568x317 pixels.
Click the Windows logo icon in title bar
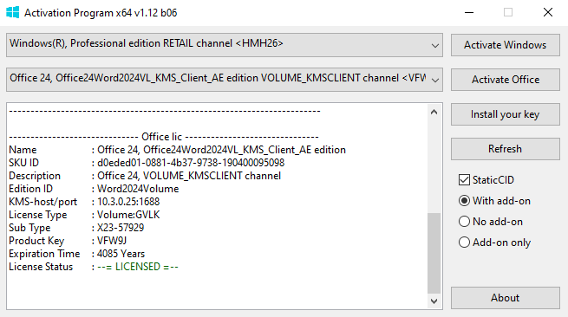(x=13, y=13)
